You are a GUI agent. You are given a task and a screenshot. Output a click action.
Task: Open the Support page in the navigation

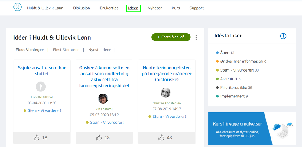click(x=197, y=8)
